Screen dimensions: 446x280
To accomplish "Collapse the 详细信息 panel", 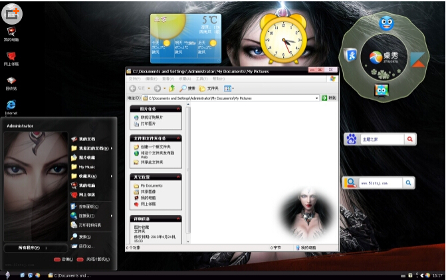I will pos(178,219).
